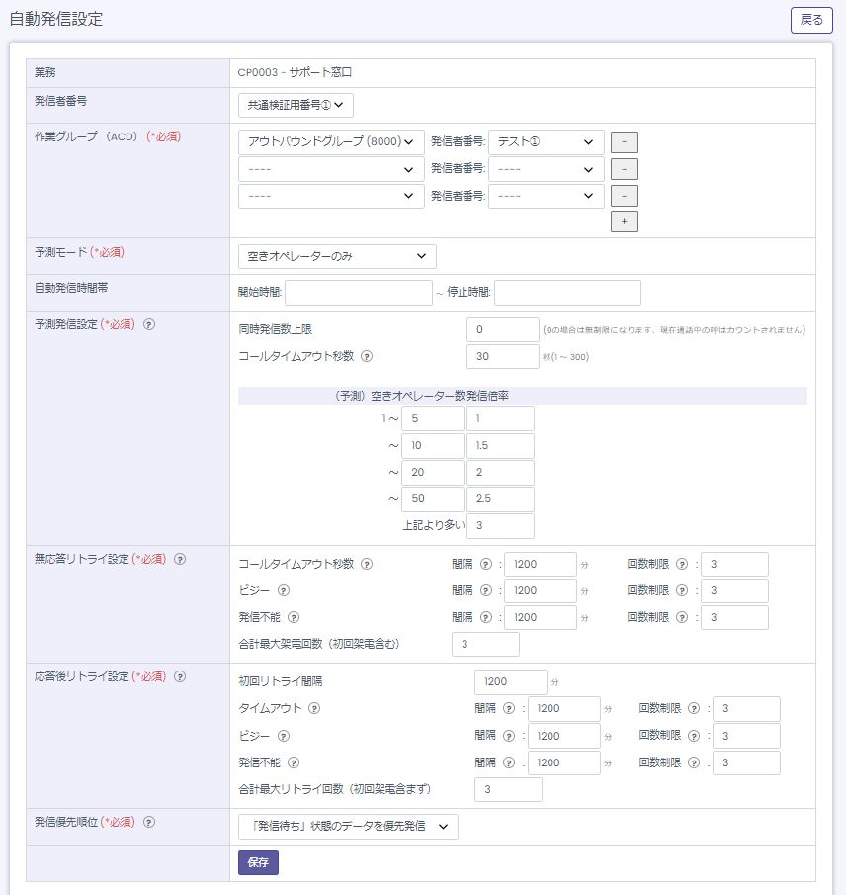
Task: Open the 発信者番号 共通検証用番号① dropdown
Action: point(296,105)
